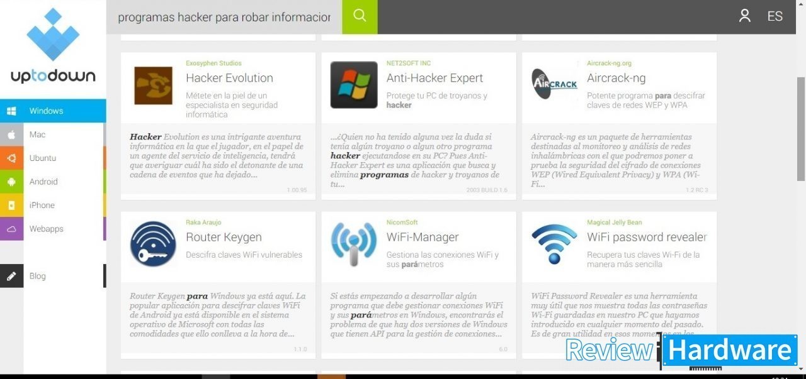The width and height of the screenshot is (806, 379).
Task: Click version number 1.00.95
Action: [x=297, y=190]
